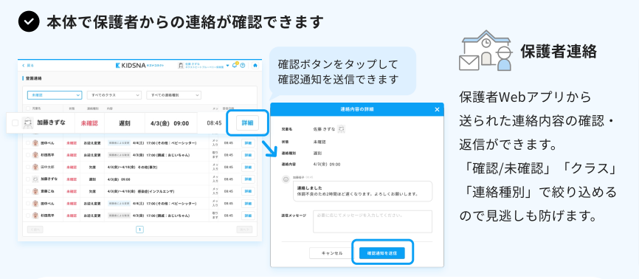Open 詳細 for the 田中太郎 row

point(248,167)
